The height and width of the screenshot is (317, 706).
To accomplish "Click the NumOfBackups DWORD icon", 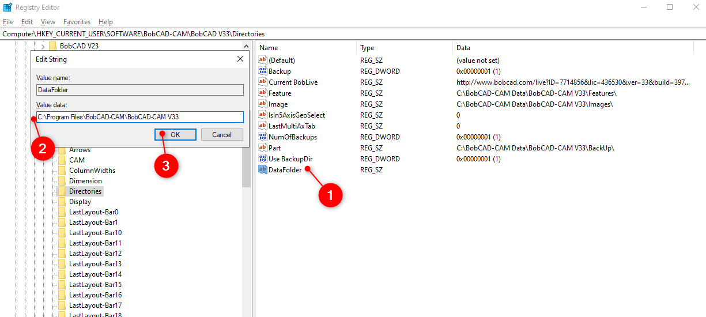I will click(263, 137).
